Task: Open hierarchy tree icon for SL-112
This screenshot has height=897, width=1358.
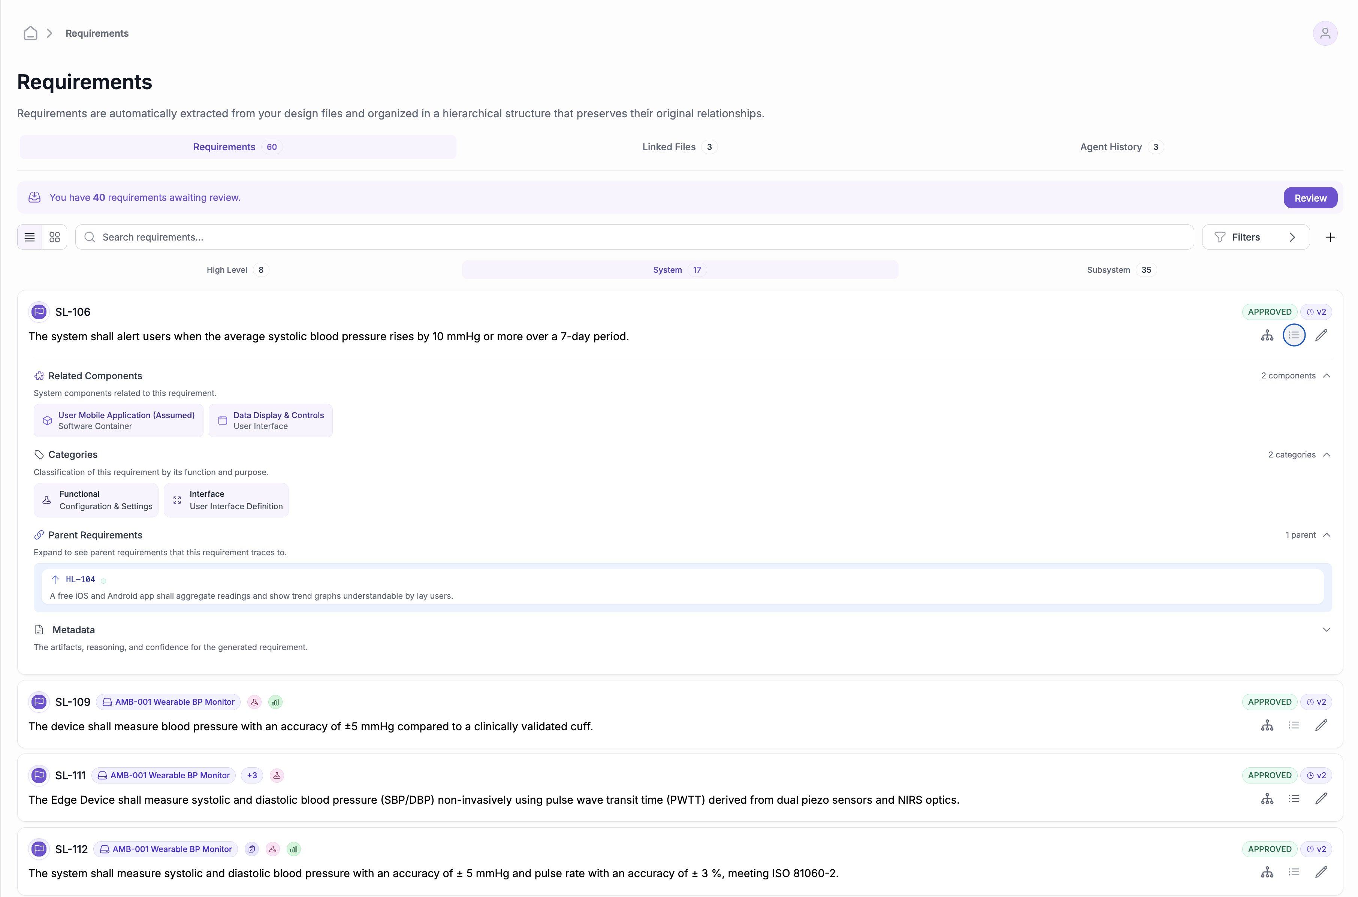Action: point(1267,872)
